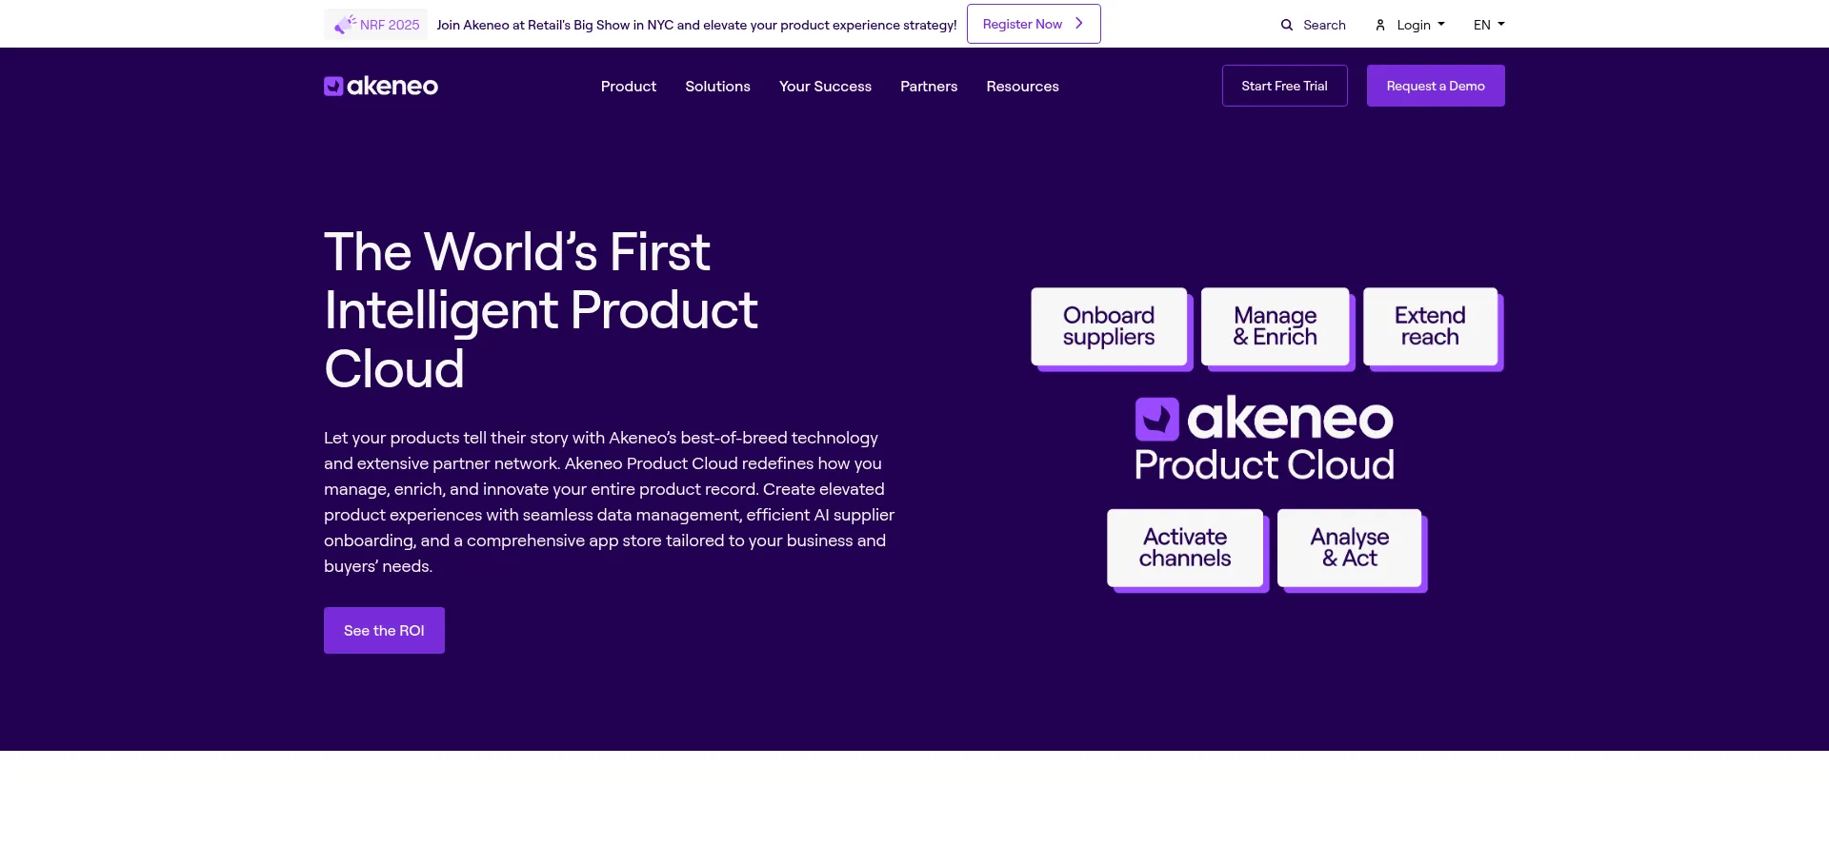
Task: Click the user profile icon beside Login
Action: pyautogui.click(x=1380, y=25)
